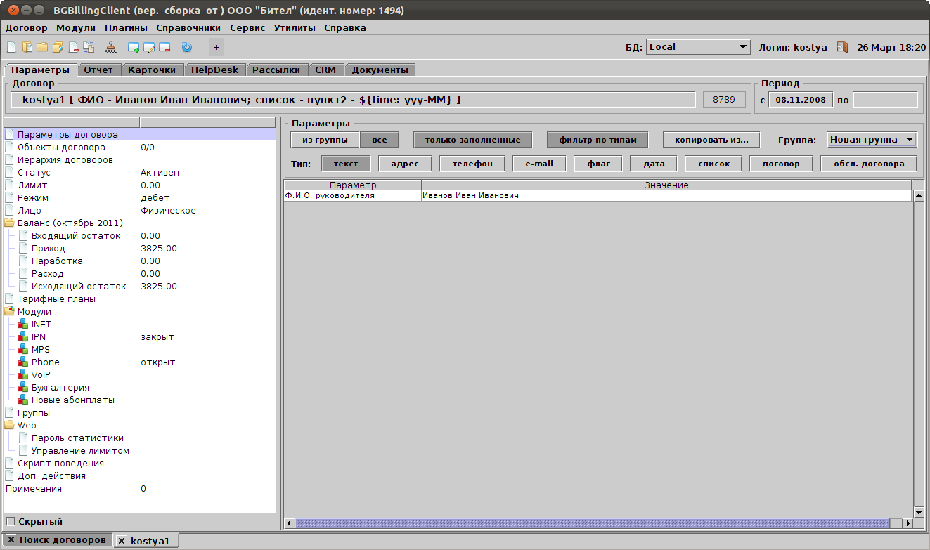
Task: Click the page icon with red minus
Action: (x=73, y=48)
